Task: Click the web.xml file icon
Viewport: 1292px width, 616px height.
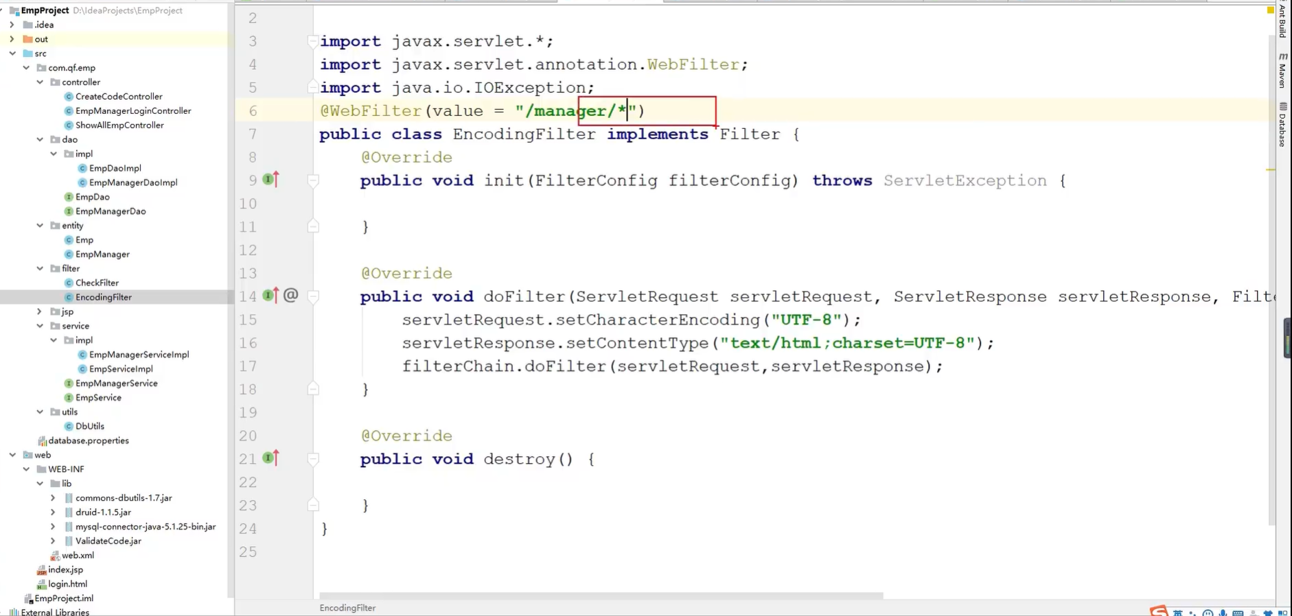Action: coord(55,556)
